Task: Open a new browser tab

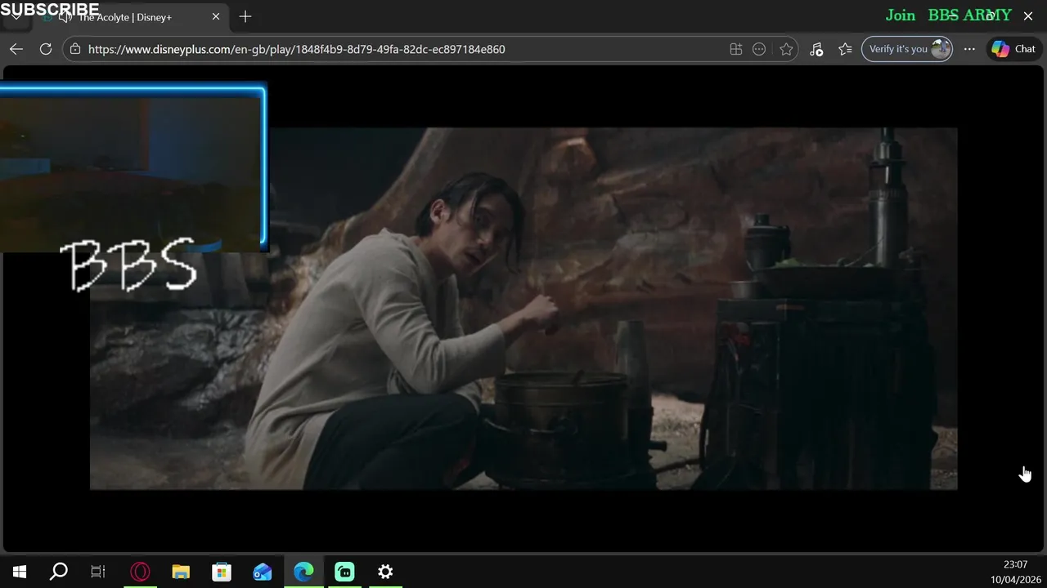Action: pos(245,16)
